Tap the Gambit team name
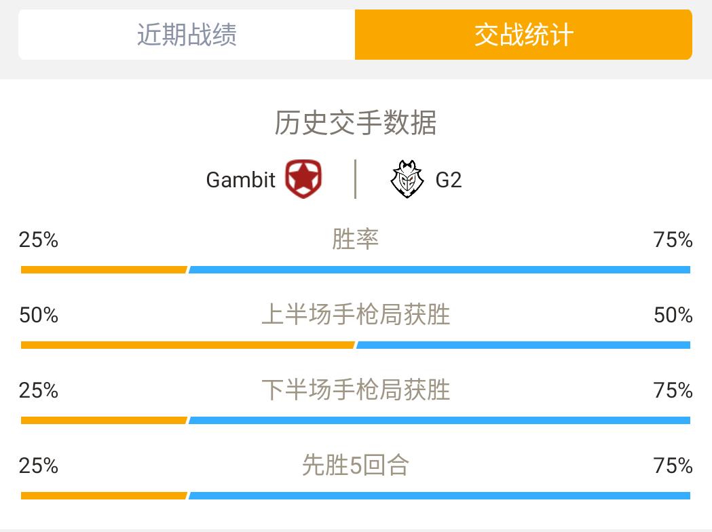Screen dimensions: 712x532 pos(241,180)
